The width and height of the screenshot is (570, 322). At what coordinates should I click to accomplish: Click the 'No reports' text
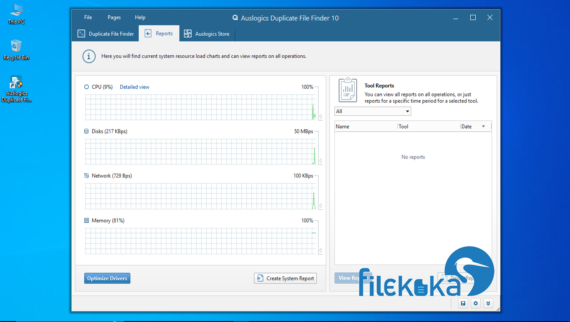(x=413, y=157)
